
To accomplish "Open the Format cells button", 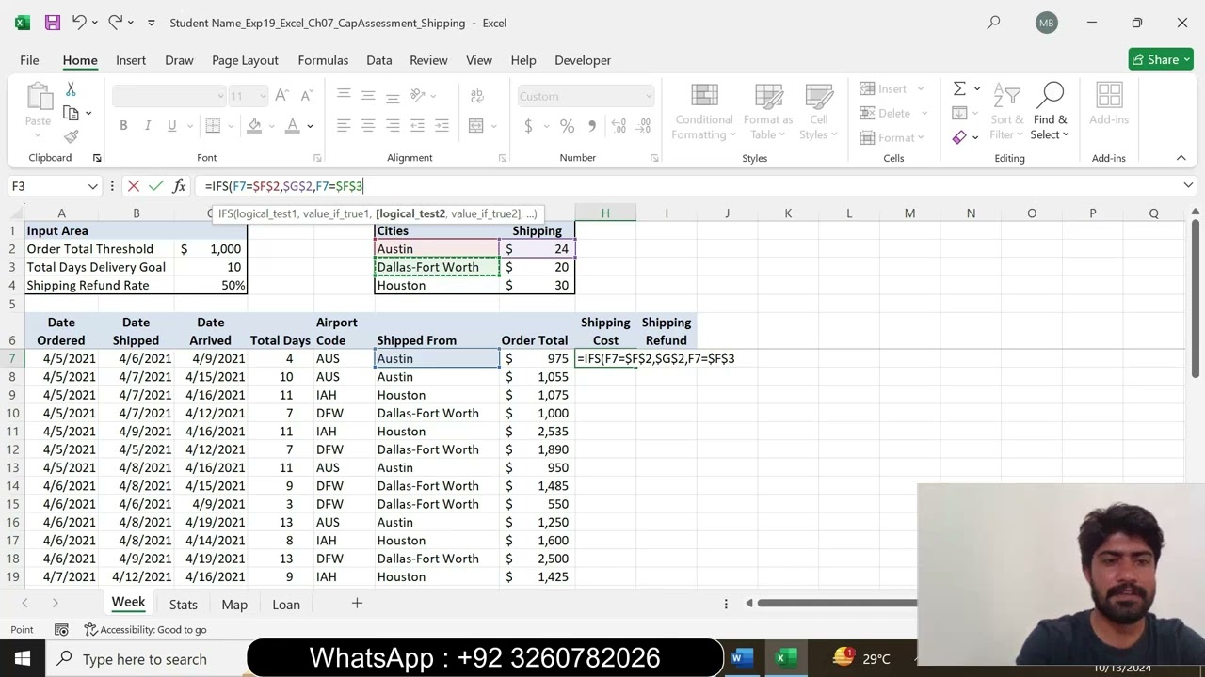I will (x=893, y=137).
